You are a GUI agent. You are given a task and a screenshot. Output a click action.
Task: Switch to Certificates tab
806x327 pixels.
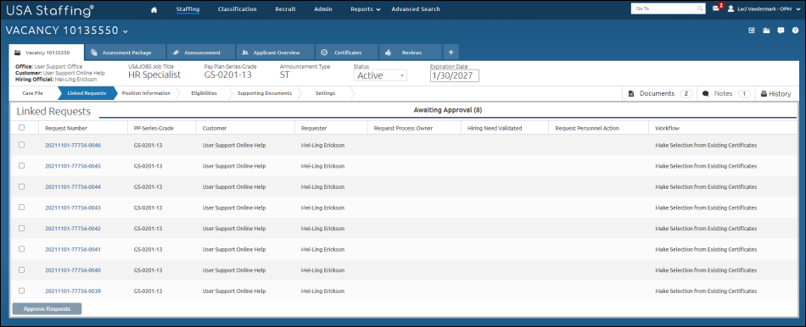(347, 53)
